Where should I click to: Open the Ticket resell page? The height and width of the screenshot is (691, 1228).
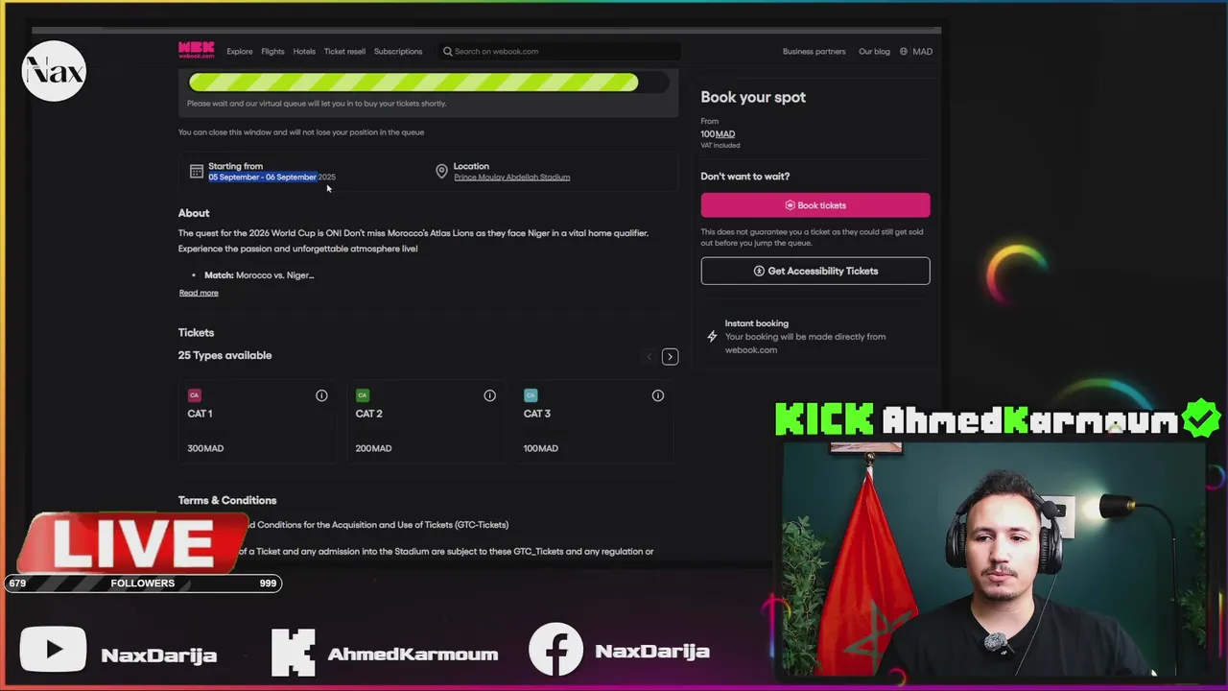point(344,52)
